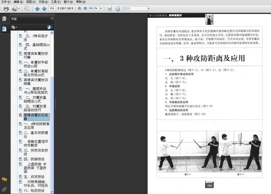Go to next page with the down arrow
This screenshot has width=271, height=194.
point(44,9)
